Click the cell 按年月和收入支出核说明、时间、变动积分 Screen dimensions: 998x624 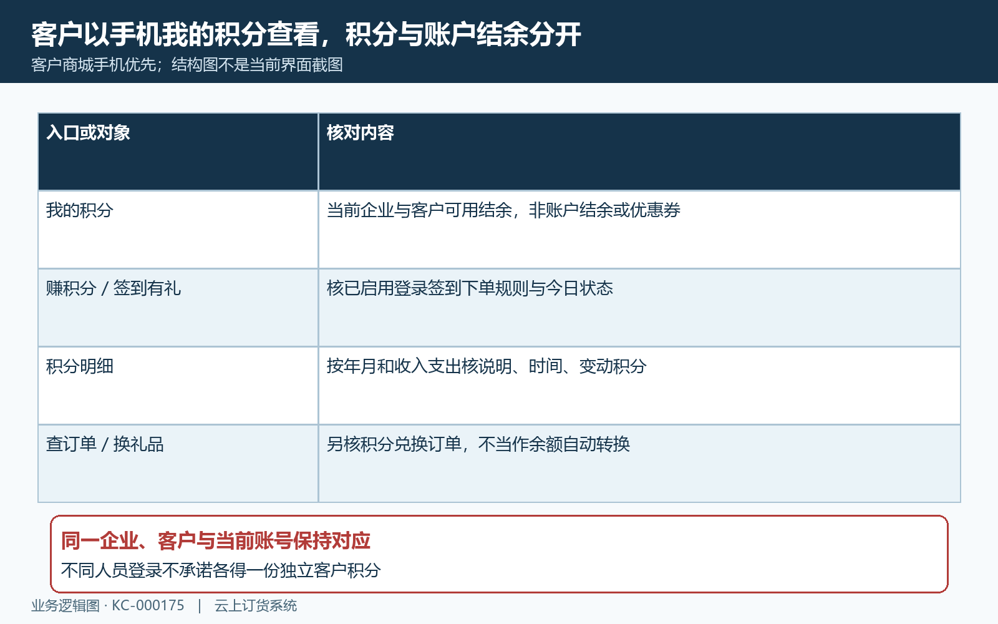(639, 386)
